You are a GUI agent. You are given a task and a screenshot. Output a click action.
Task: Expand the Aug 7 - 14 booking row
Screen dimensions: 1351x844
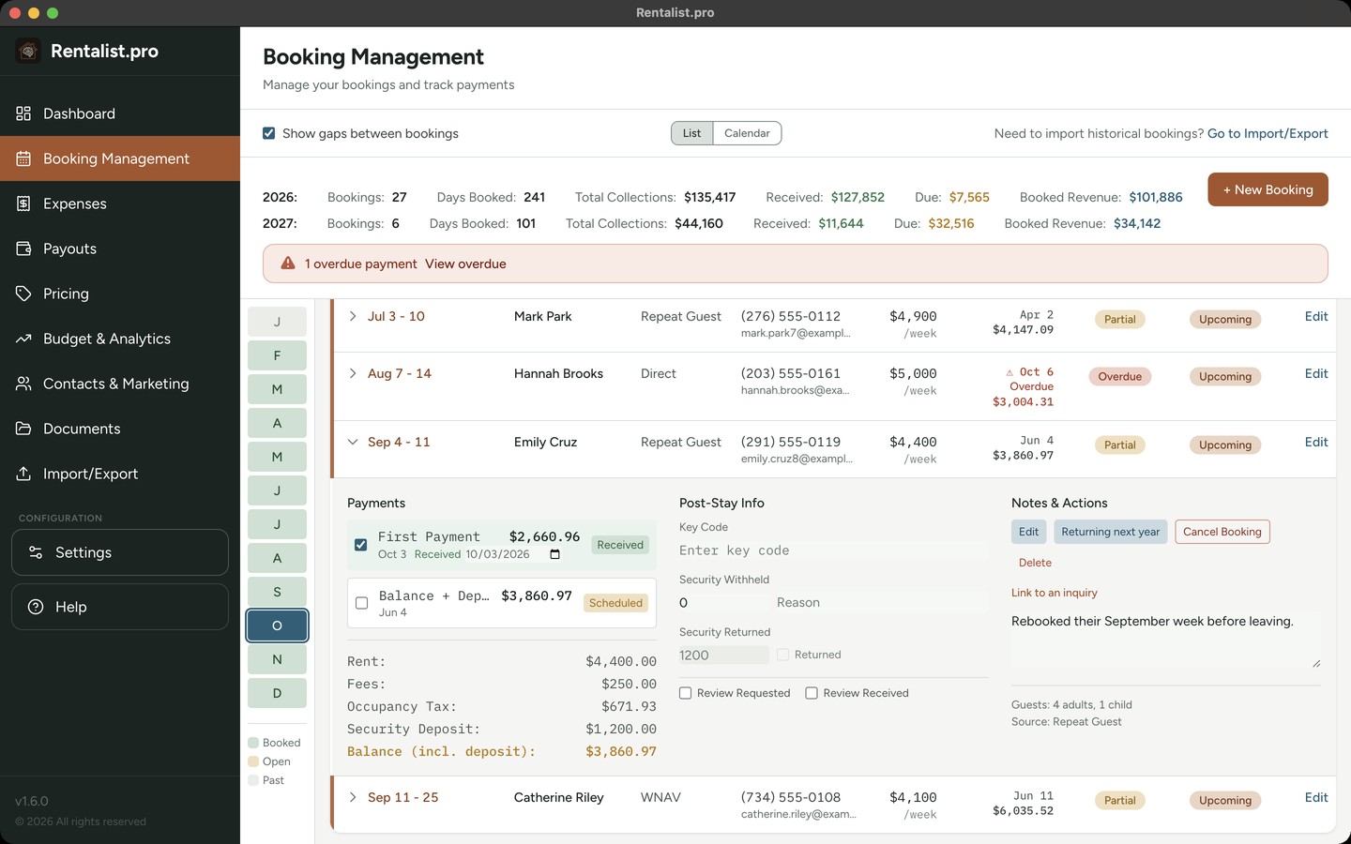coord(353,373)
